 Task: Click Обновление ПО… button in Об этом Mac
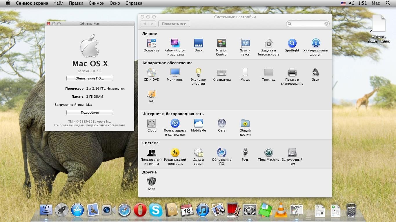(90, 78)
